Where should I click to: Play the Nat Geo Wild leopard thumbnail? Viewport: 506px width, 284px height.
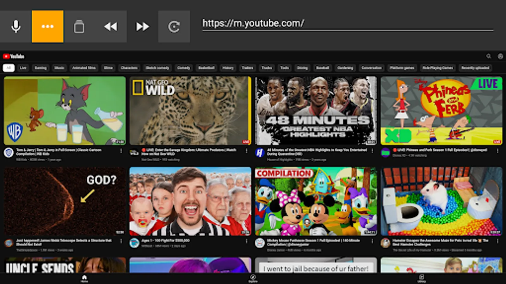[190, 111]
